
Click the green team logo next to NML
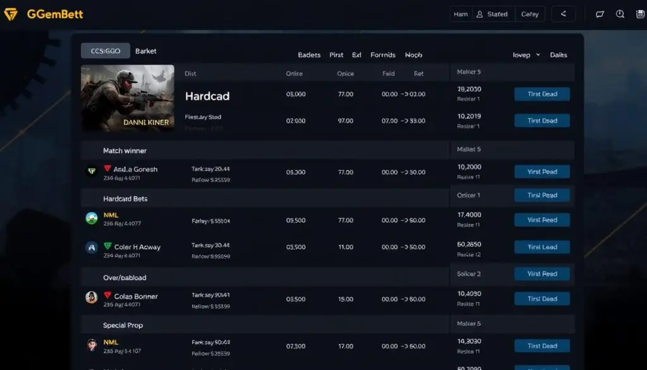92,219
